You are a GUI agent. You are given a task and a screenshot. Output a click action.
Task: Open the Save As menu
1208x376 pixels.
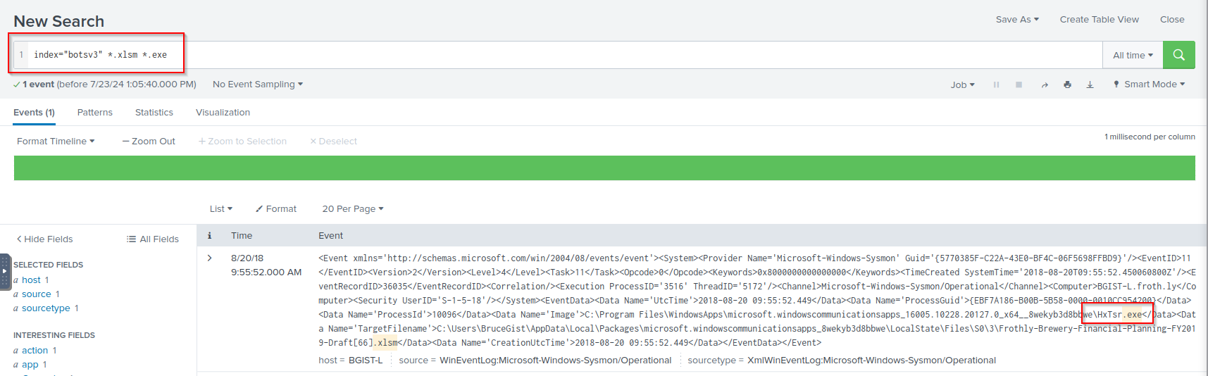1016,20
